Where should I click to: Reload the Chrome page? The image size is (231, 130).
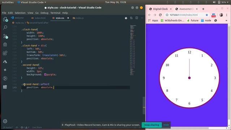pyautogui.click(x=160, y=15)
